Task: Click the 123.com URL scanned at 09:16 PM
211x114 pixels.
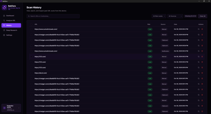Action: point(40,68)
